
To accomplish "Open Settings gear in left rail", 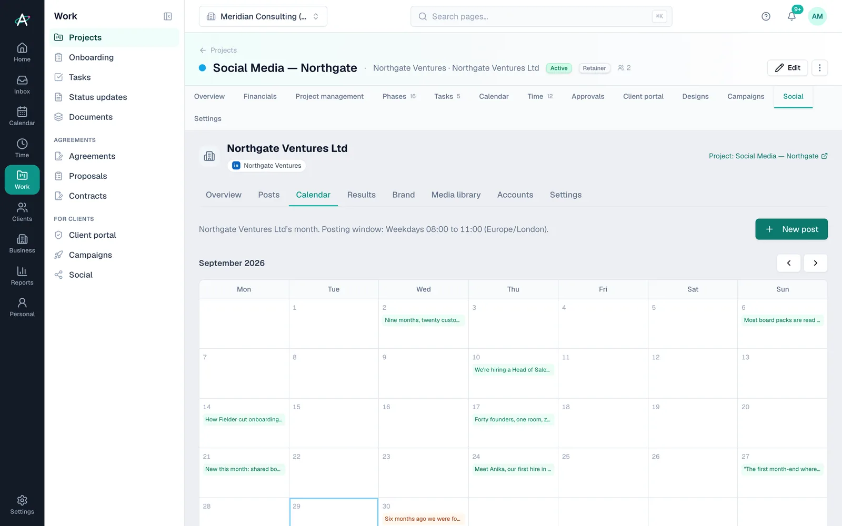I will (x=22, y=505).
